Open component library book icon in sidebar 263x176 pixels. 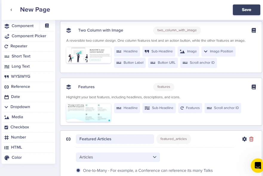[47, 26]
